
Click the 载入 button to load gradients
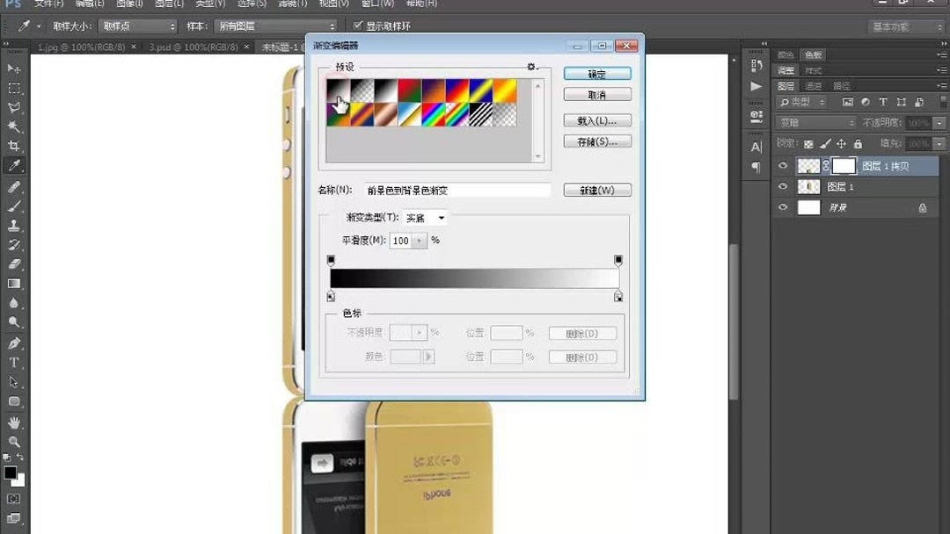[596, 119]
